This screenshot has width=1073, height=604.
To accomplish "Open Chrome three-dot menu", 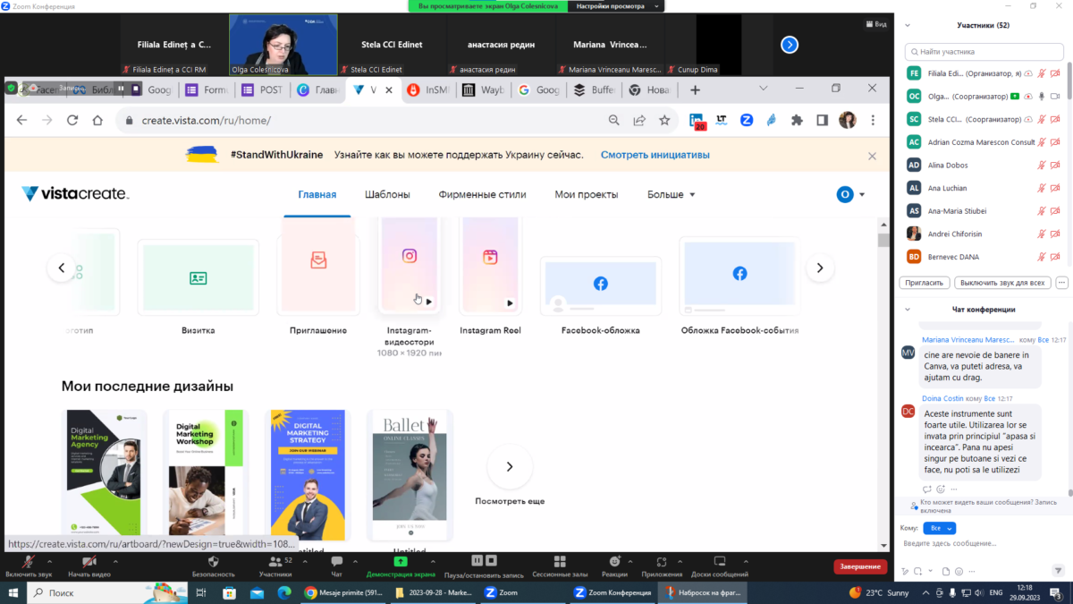I will click(x=873, y=120).
